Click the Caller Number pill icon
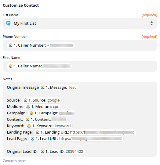The width and height of the screenshot is (160, 165). tap(10, 45)
